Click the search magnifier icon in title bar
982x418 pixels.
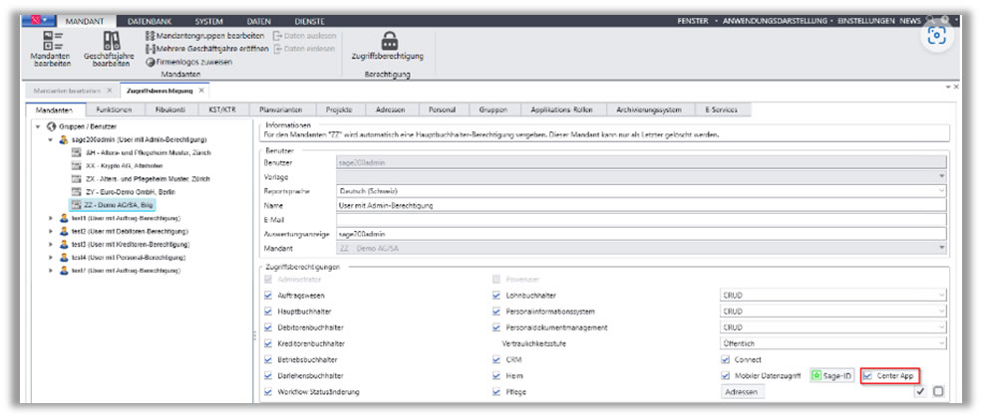pyautogui.click(x=931, y=21)
